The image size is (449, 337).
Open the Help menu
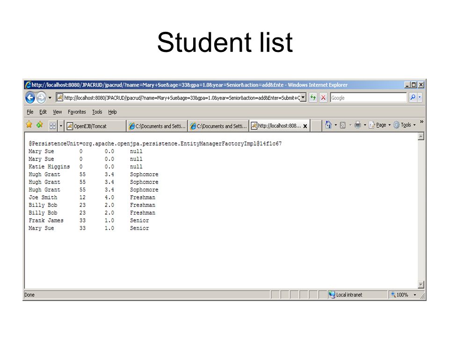(x=112, y=112)
